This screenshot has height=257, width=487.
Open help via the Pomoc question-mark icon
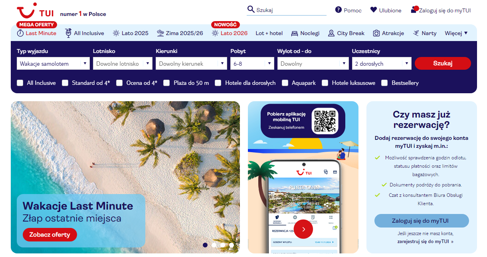point(339,10)
